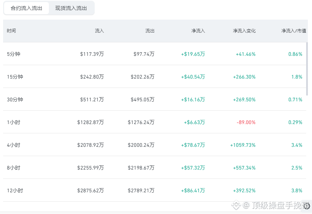Screen dimensions: 312x214
Task: Switch to 现货流入流出 tab
Action: 71,8
